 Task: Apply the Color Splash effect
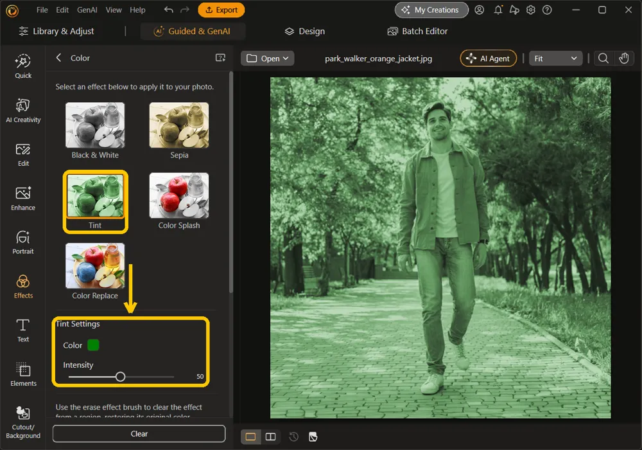(x=179, y=201)
